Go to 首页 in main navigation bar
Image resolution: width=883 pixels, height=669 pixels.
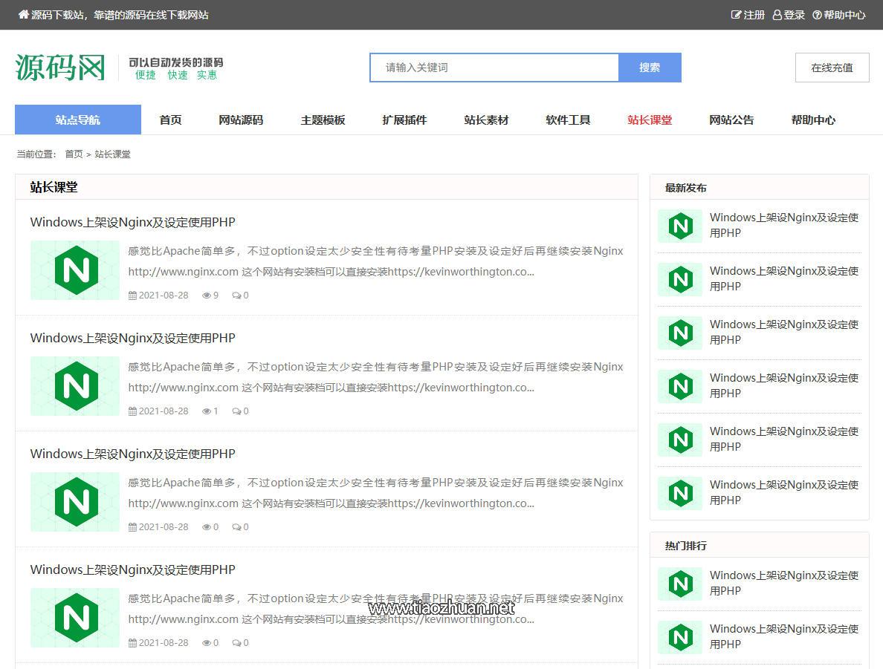click(171, 120)
